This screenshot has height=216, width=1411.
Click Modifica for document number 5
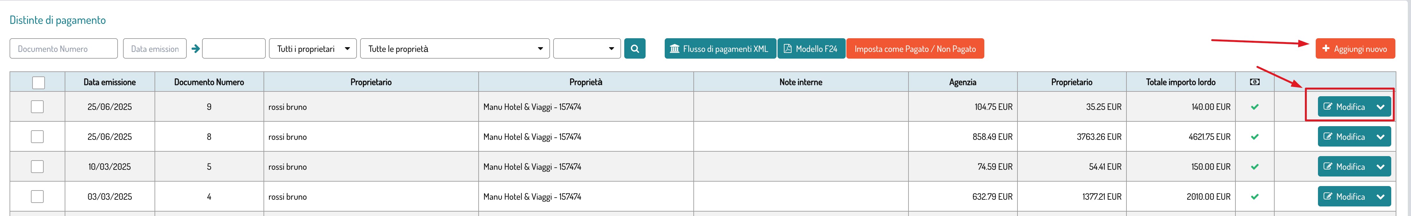(x=1344, y=167)
